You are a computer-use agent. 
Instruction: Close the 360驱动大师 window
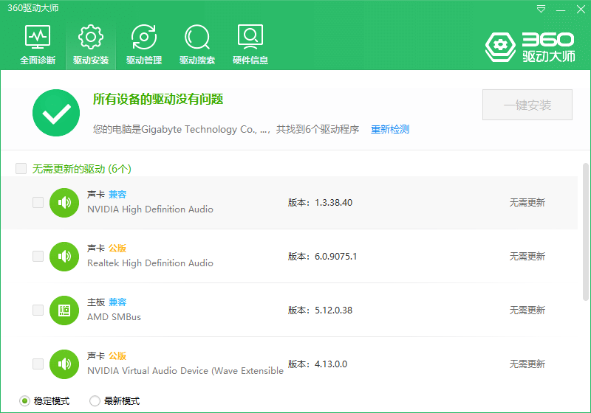coord(581,10)
